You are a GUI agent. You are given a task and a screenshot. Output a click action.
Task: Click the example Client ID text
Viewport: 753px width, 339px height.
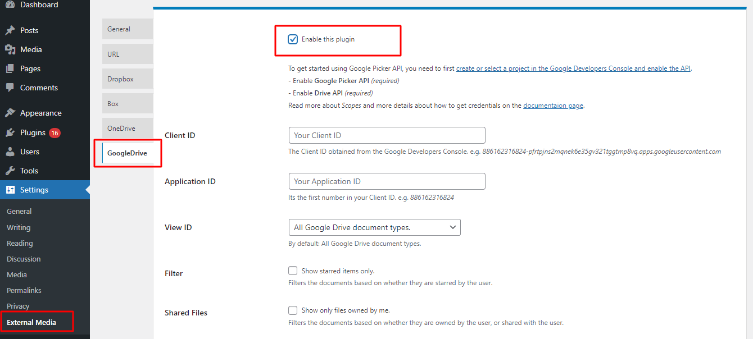pos(601,152)
